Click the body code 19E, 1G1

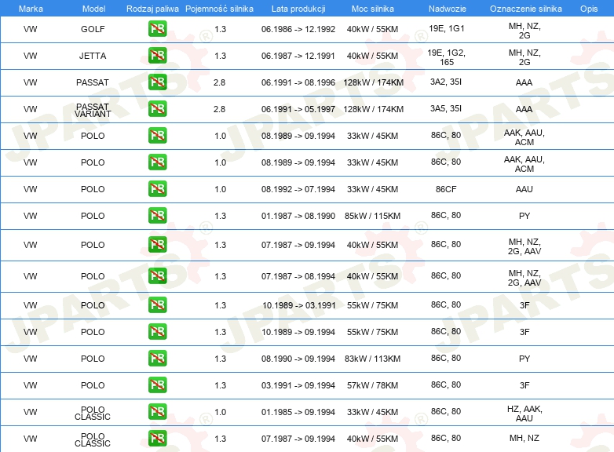pyautogui.click(x=447, y=28)
